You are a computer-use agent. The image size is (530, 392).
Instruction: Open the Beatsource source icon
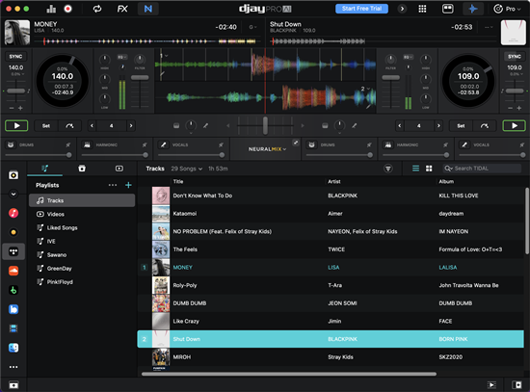tap(13, 309)
